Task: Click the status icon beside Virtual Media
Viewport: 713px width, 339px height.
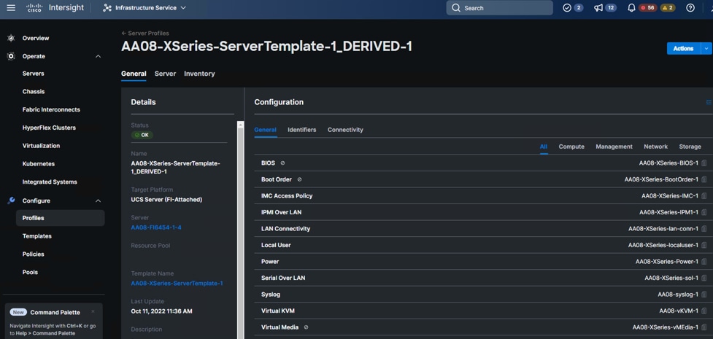Action: pyautogui.click(x=306, y=327)
